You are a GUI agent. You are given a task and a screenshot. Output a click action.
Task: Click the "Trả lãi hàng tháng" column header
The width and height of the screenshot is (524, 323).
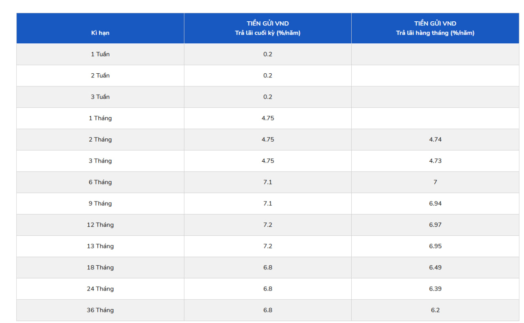(x=435, y=28)
